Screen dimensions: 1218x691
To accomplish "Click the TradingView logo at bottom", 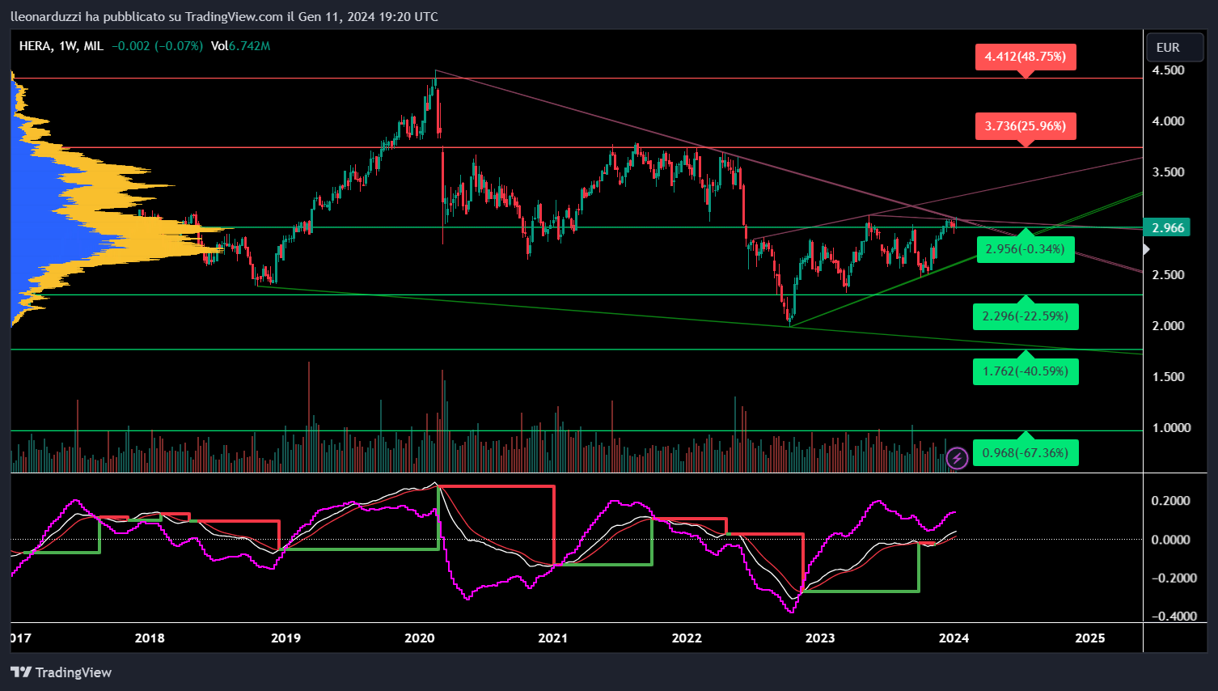I will [61, 672].
